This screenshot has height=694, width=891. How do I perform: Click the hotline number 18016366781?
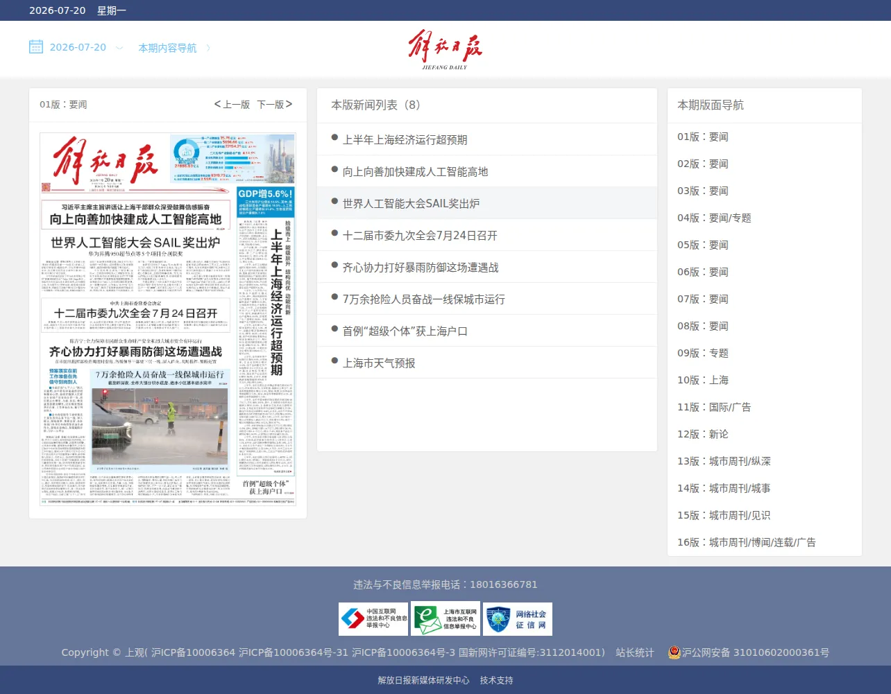coord(504,584)
